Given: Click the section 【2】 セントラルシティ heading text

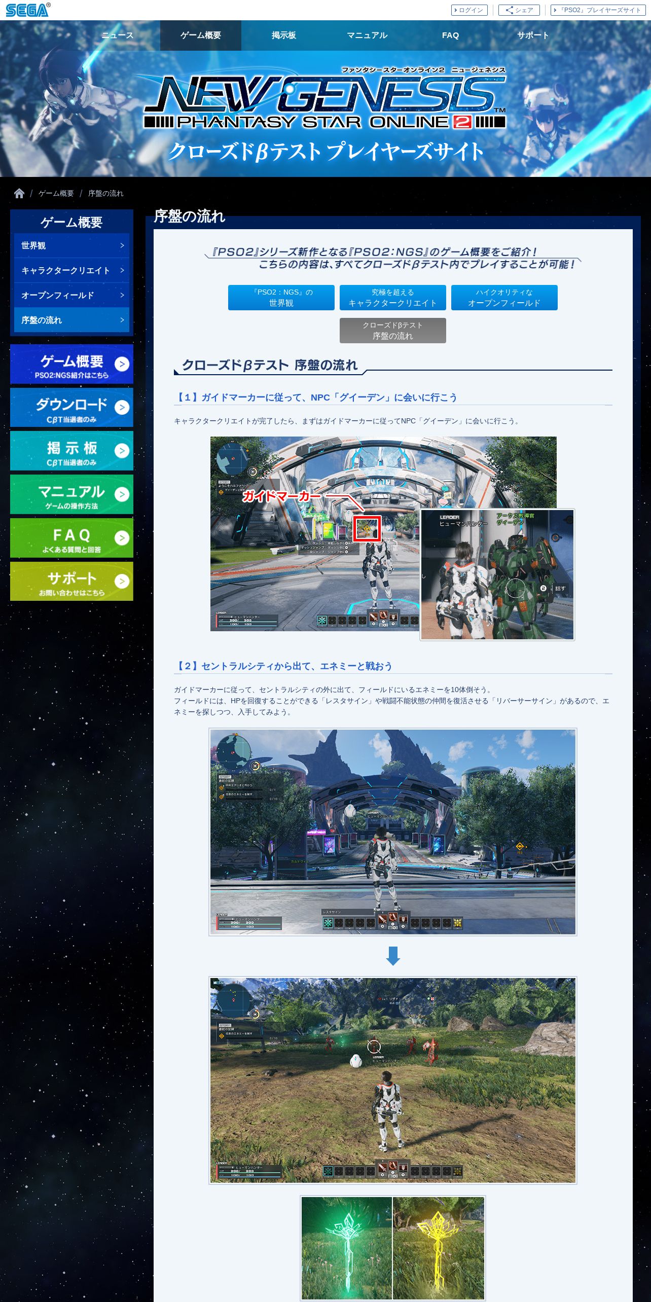Looking at the screenshot, I should 283,666.
